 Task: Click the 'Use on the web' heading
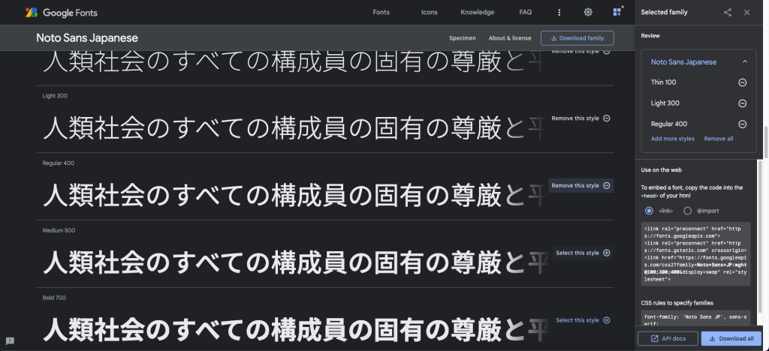tap(661, 169)
